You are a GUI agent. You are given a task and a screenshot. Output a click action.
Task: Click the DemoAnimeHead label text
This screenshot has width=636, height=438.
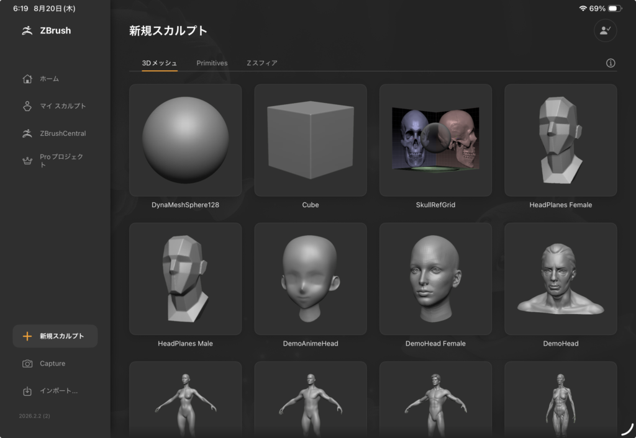click(311, 344)
